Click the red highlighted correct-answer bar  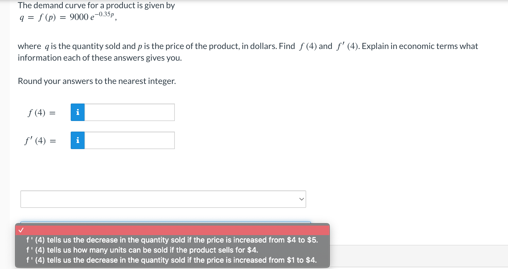click(172, 230)
